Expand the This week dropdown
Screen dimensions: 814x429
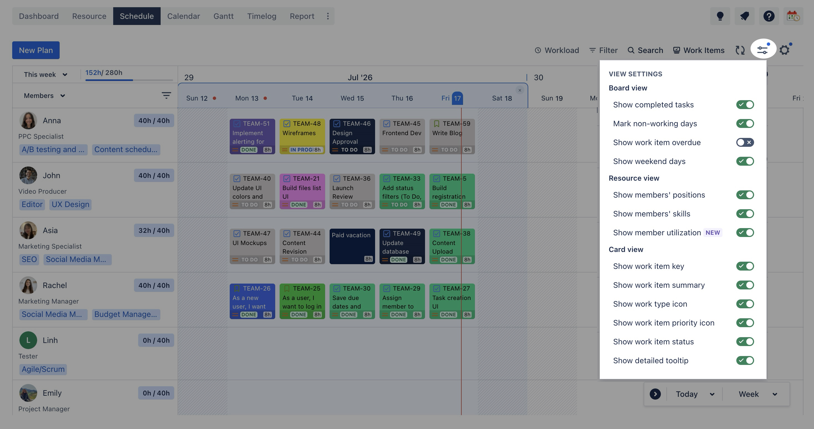click(45, 75)
